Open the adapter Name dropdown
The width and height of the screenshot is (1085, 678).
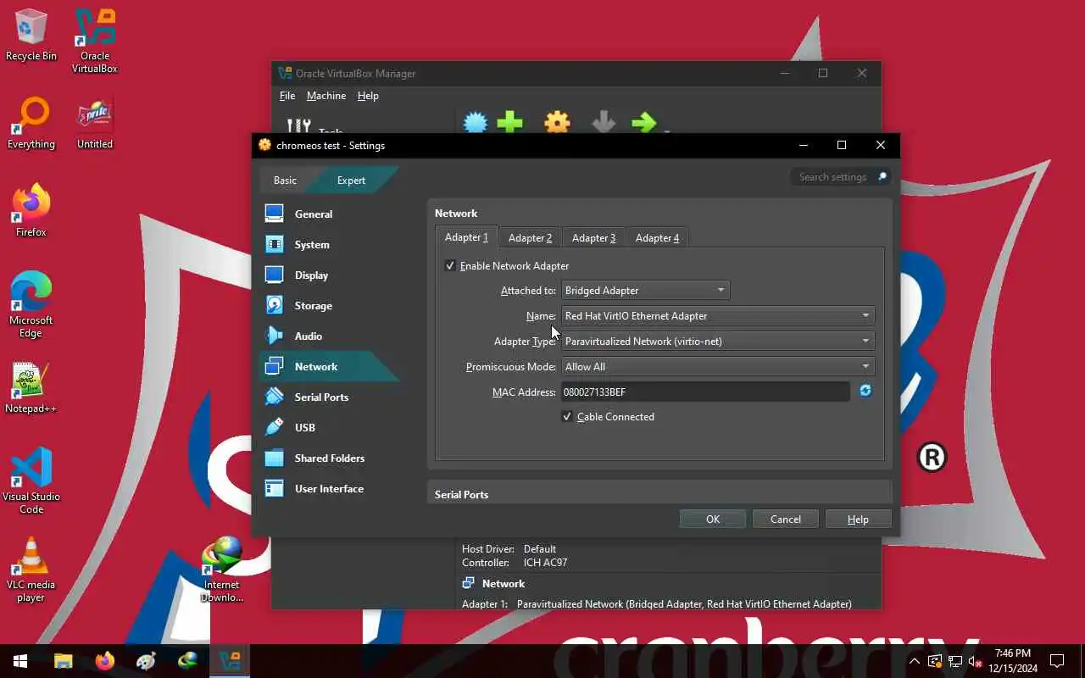pyautogui.click(x=717, y=316)
